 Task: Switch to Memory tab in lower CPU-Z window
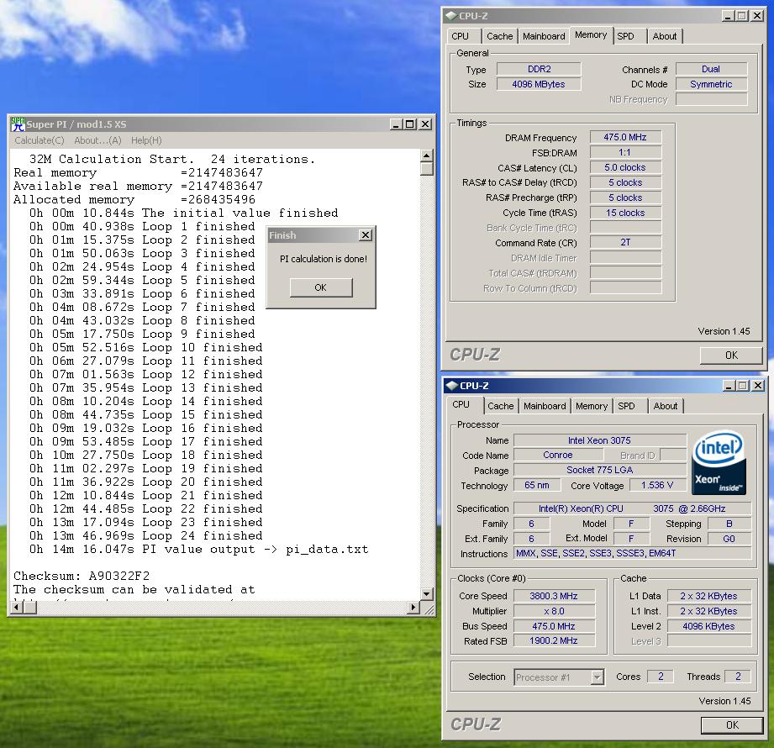592,406
